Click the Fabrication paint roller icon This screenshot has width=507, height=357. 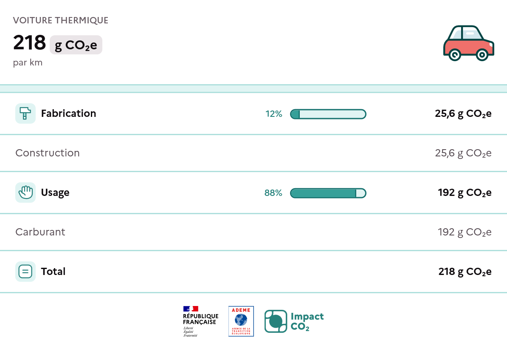25,113
